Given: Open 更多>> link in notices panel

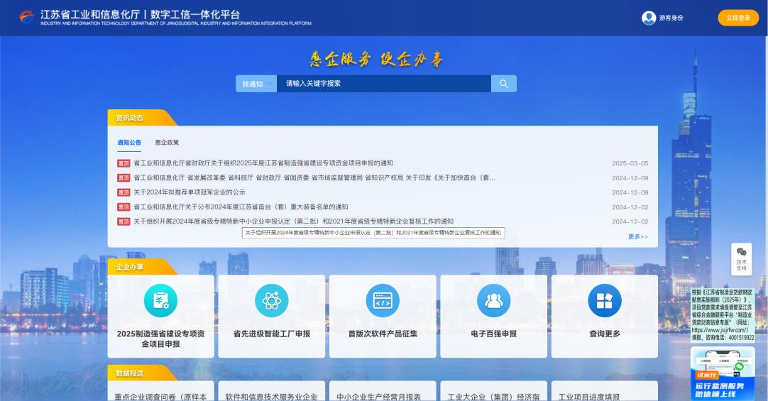Looking at the screenshot, I should tap(637, 236).
